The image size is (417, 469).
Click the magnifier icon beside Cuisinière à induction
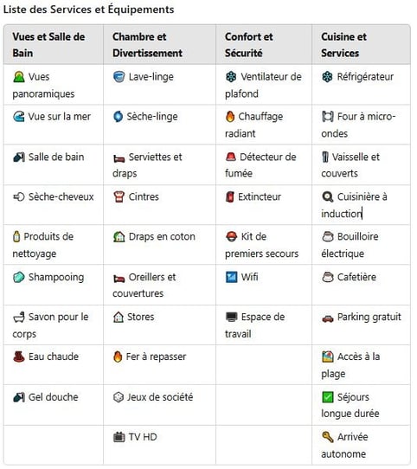point(328,196)
